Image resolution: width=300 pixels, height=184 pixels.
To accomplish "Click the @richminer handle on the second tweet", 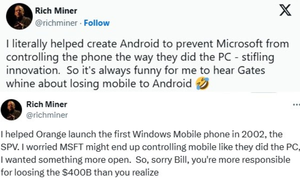I will pyautogui.click(x=47, y=115).
